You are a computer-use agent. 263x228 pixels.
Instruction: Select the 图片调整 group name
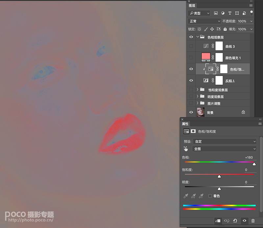click(214, 103)
